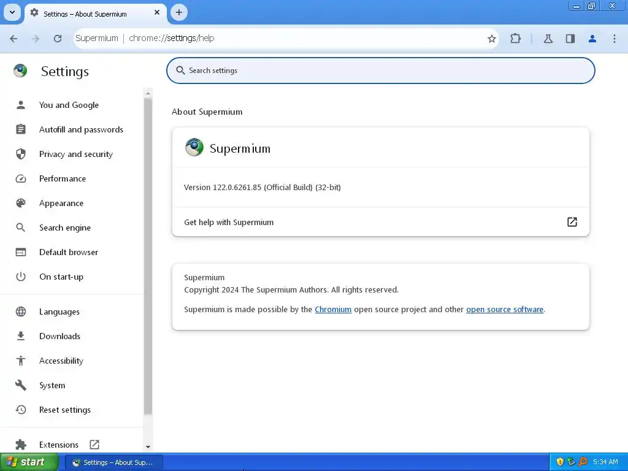Click the version 122.0.6261.85 text
The image size is (628, 471).
tap(262, 188)
